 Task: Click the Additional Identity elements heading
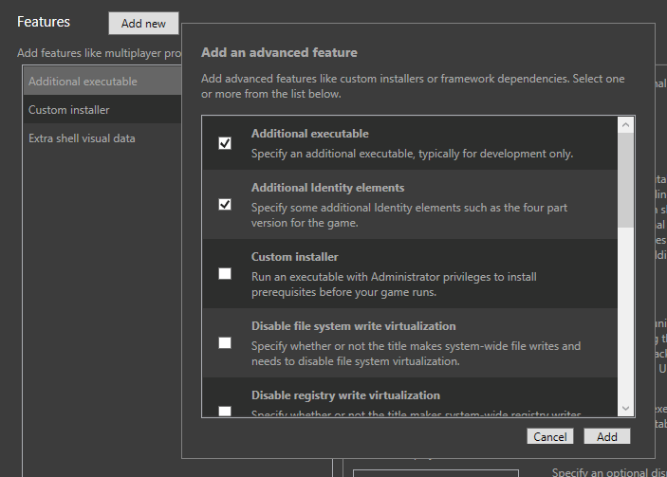coord(327,188)
